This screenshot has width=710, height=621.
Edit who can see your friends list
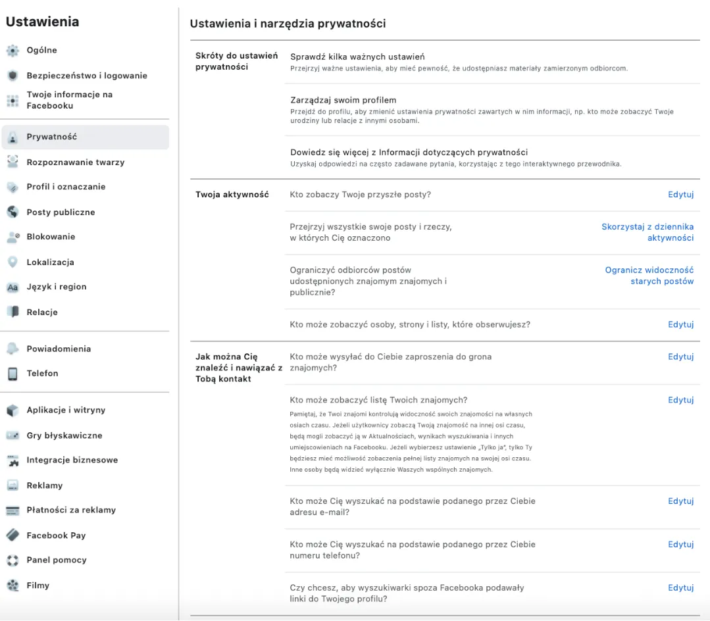[680, 400]
